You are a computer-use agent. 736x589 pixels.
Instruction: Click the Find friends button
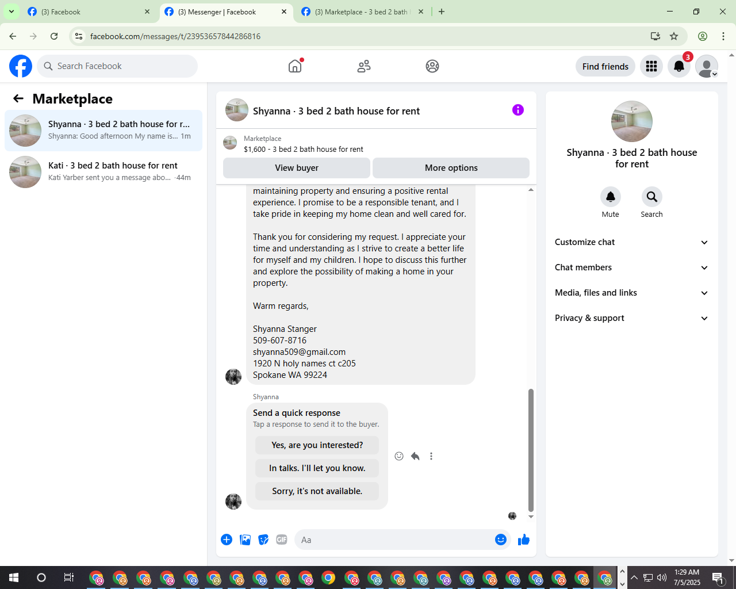[605, 66]
